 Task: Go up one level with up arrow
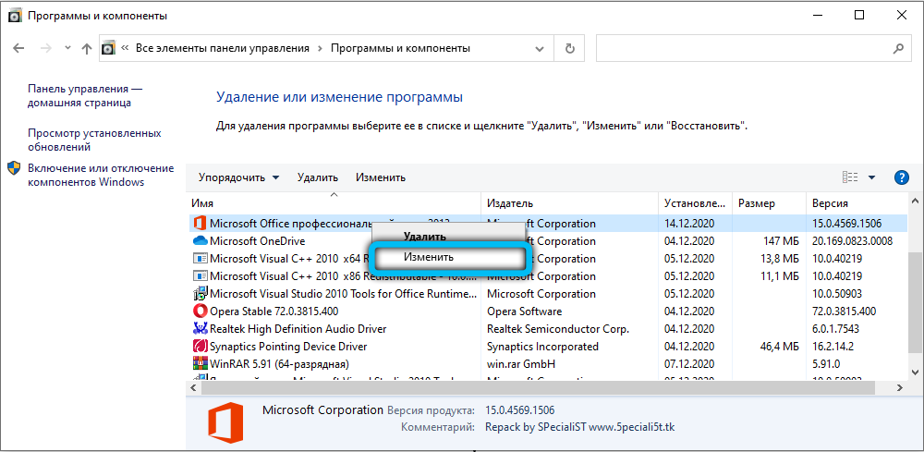click(87, 48)
